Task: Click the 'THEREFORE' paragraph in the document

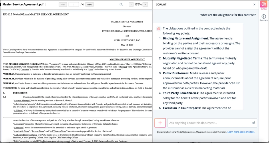Action: coord(78,88)
